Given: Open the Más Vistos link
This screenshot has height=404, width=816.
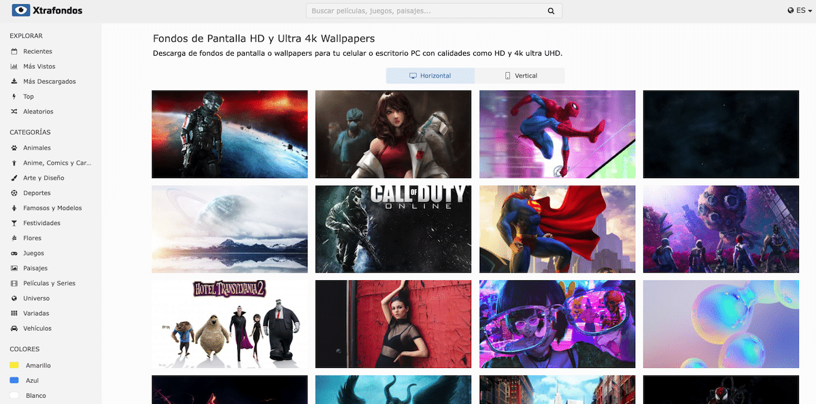Looking at the screenshot, I should (x=39, y=67).
